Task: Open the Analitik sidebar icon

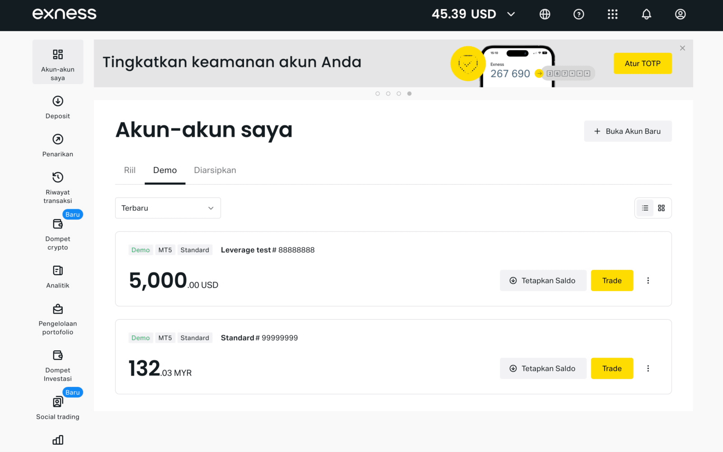Action: tap(58, 271)
